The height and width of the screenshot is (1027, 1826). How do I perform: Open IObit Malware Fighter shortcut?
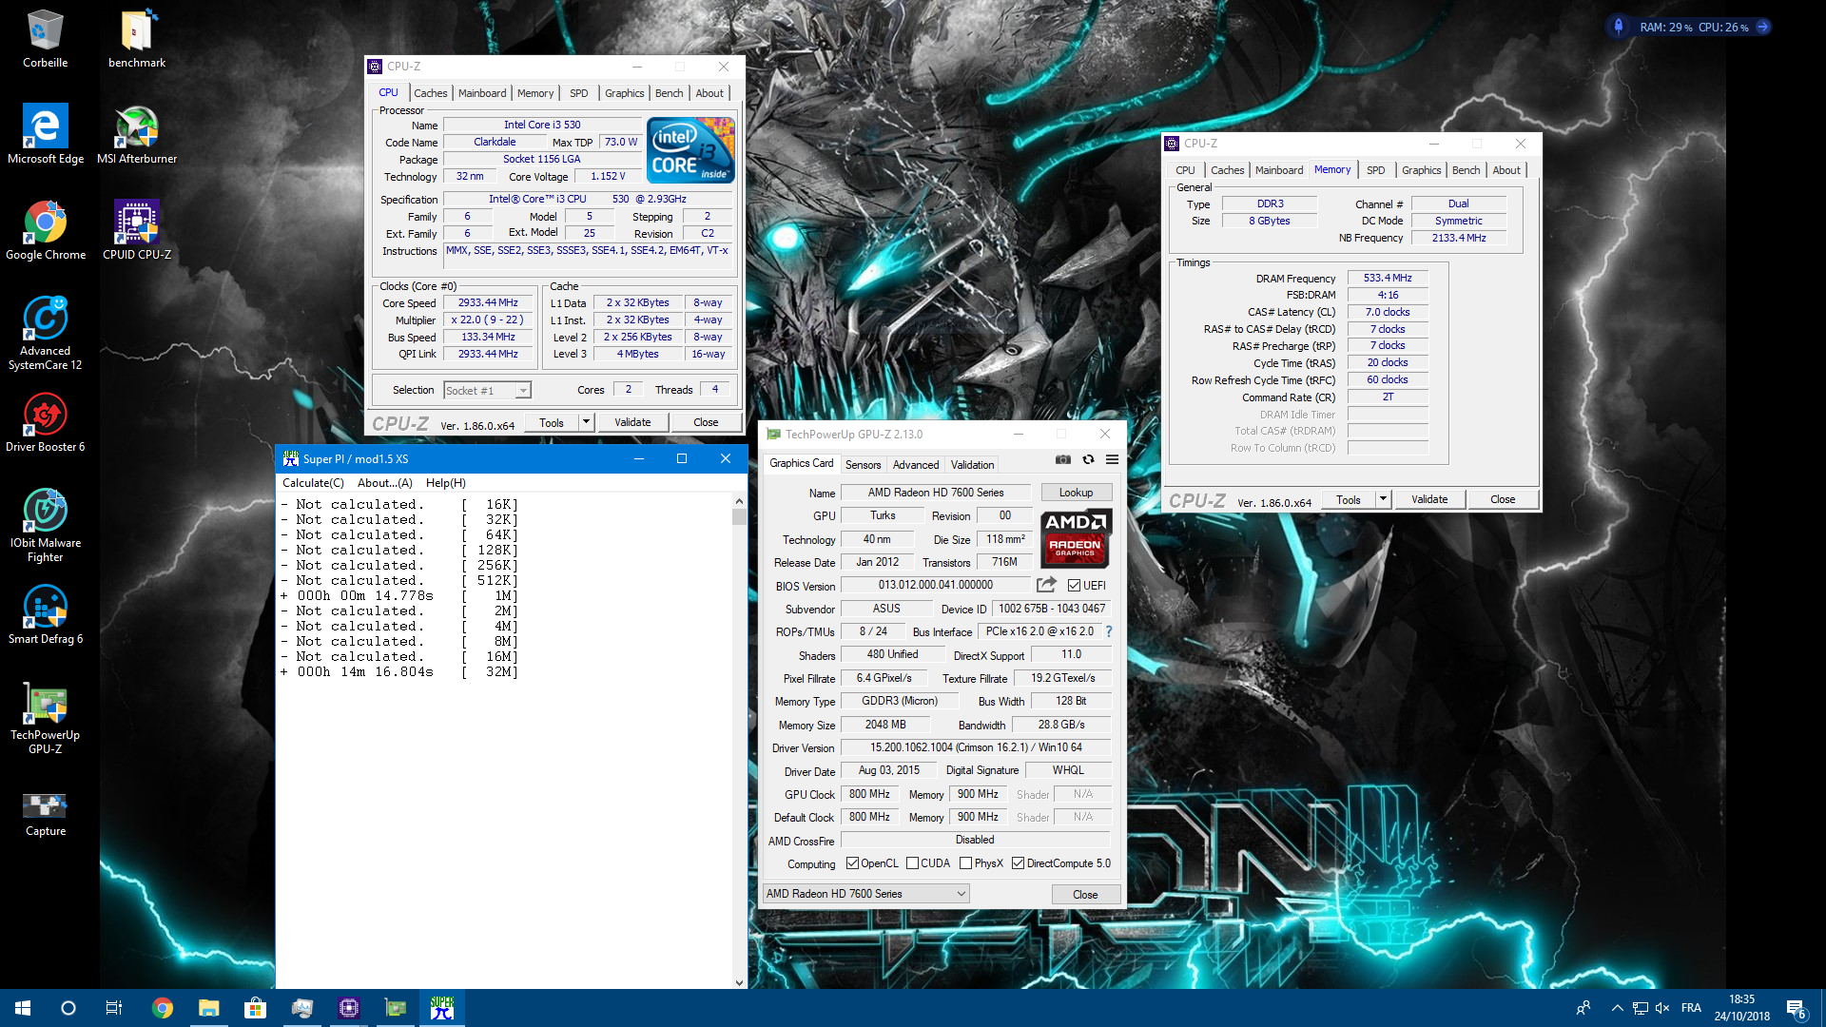pos(45,526)
